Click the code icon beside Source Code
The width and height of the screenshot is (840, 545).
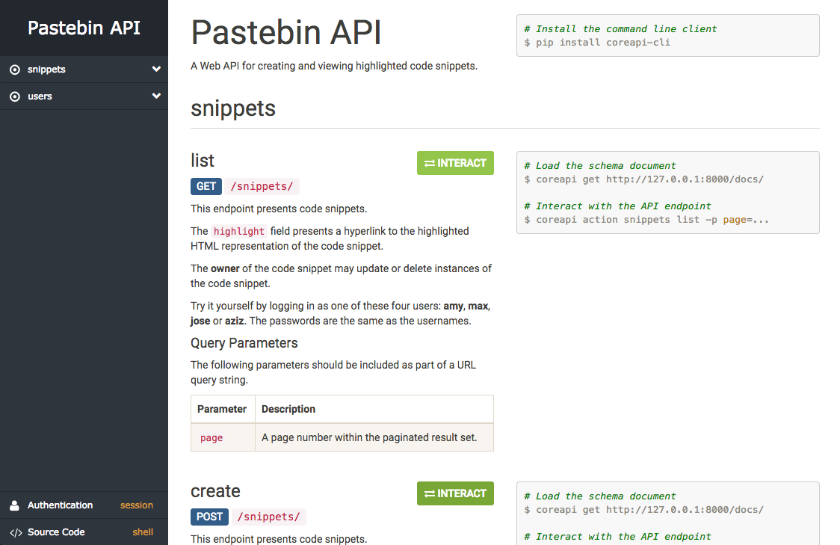tap(15, 532)
